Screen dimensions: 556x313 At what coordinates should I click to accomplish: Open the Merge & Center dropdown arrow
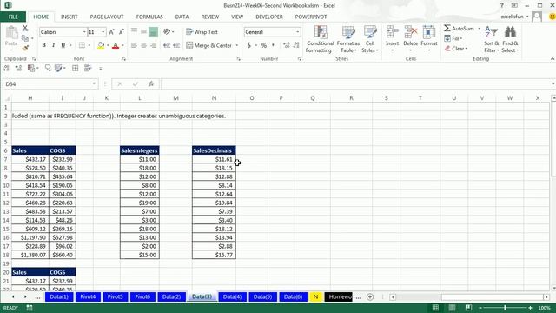[237, 45]
